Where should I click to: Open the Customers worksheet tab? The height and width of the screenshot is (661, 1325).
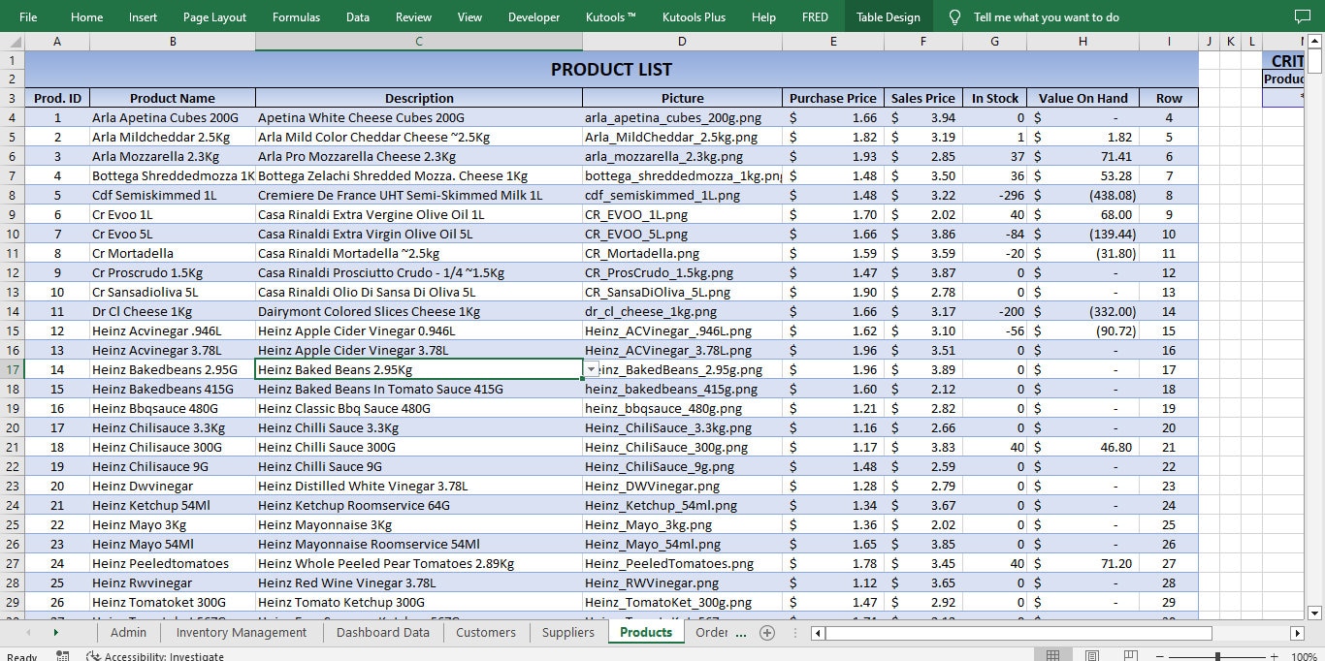486,632
